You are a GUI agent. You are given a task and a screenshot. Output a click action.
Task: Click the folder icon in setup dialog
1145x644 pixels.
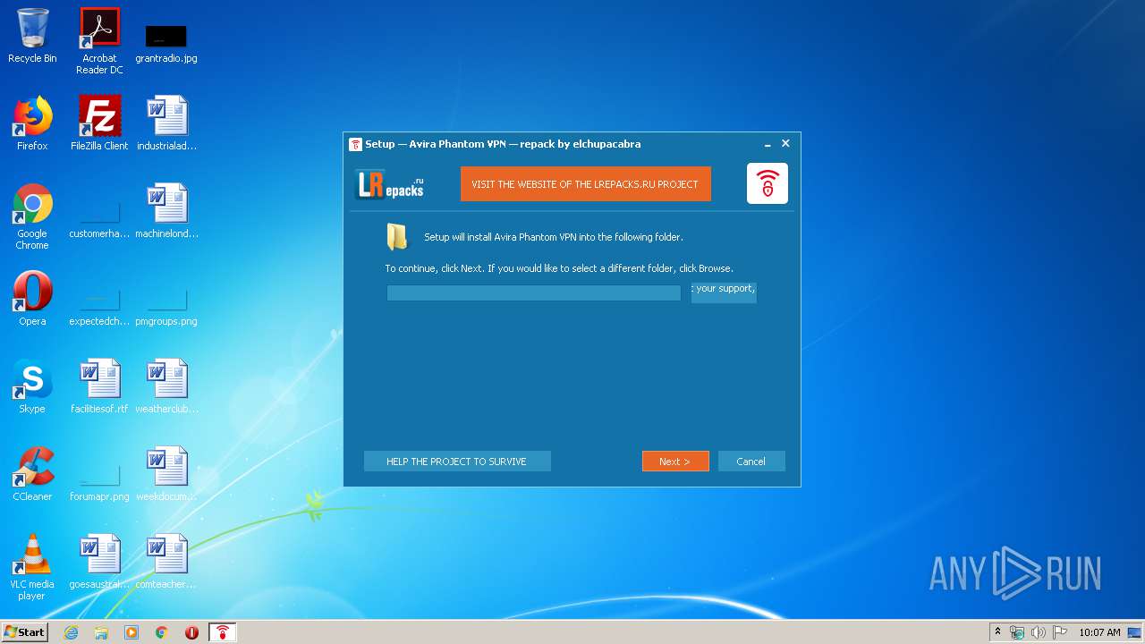tap(397, 237)
